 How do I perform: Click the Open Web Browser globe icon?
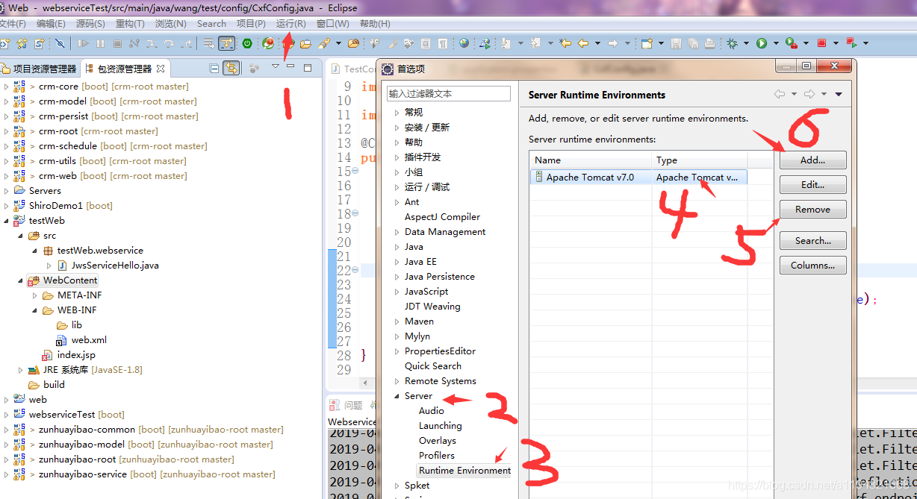464,43
